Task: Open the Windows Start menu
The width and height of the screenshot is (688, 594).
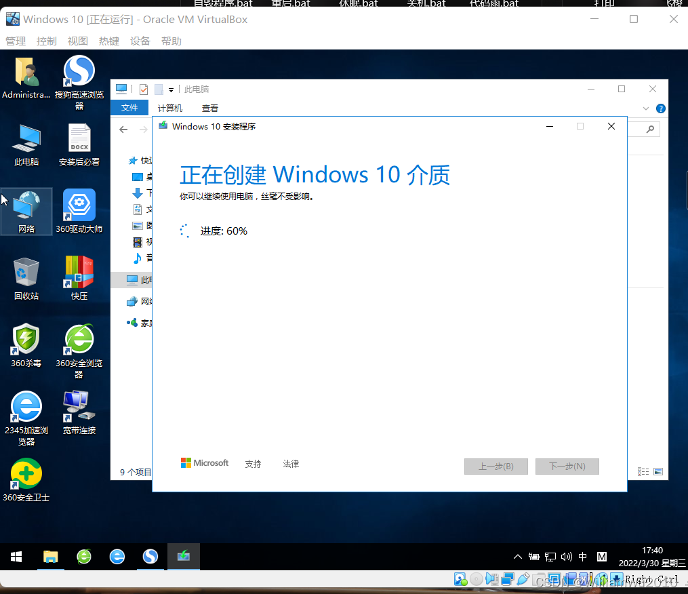Action: pyautogui.click(x=16, y=557)
